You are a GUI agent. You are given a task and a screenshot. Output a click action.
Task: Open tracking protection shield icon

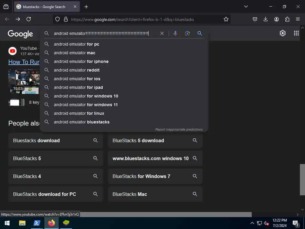(x=57, y=19)
